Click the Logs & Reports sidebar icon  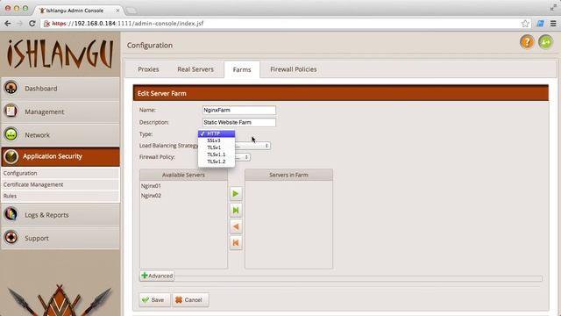pos(11,214)
